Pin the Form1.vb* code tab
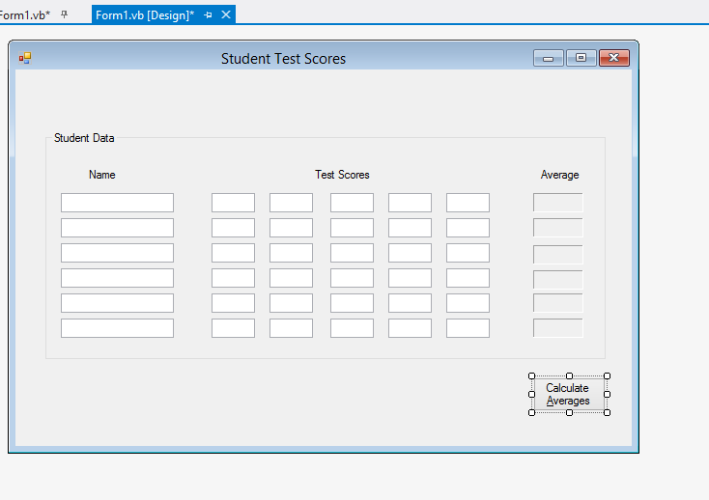709x500 pixels. [64, 14]
